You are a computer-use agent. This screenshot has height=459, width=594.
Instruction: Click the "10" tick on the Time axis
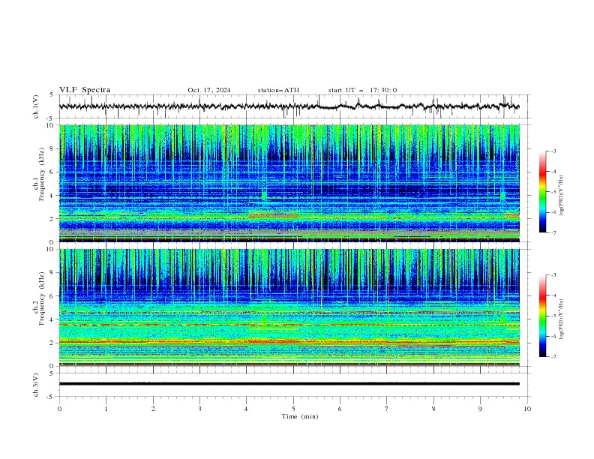(527, 409)
